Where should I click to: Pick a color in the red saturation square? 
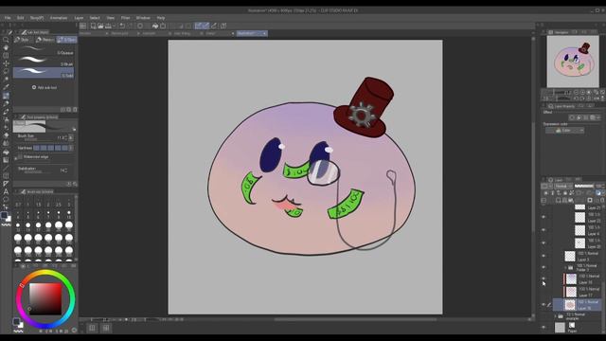[x=45, y=298]
